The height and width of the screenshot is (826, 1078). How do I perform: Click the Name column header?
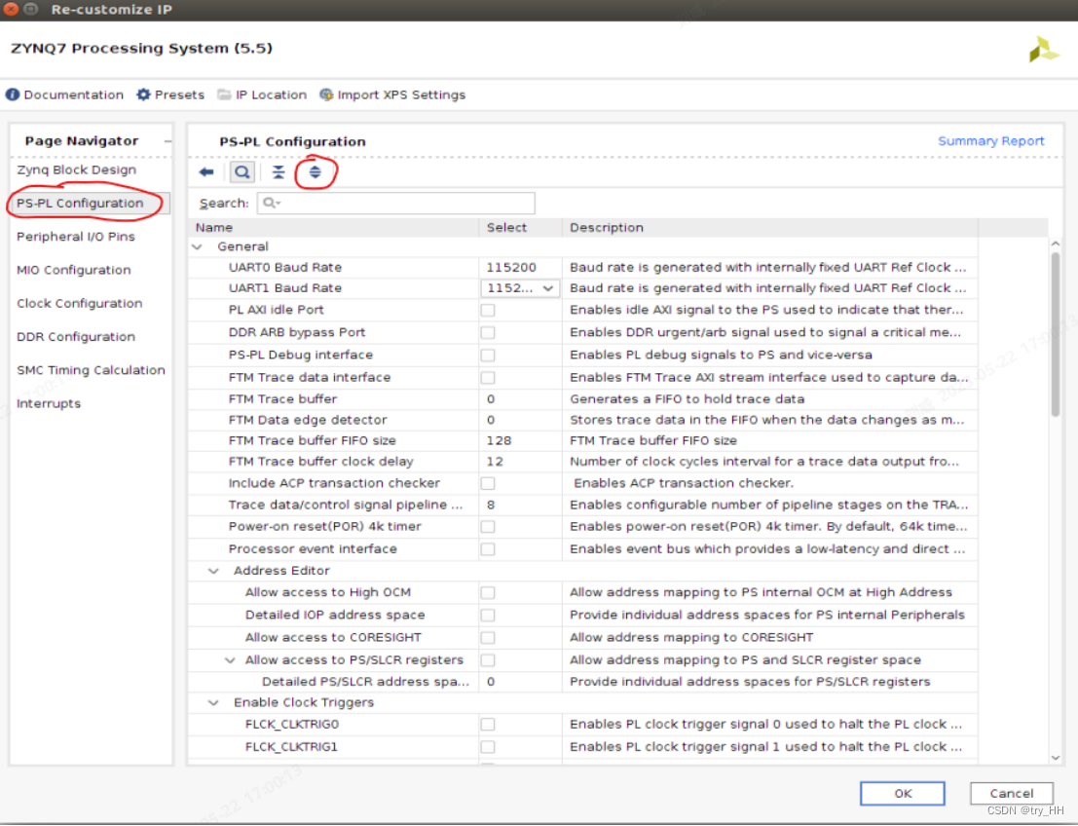tap(333, 228)
